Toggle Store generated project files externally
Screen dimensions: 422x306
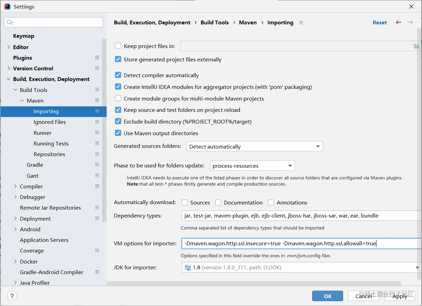[118, 59]
